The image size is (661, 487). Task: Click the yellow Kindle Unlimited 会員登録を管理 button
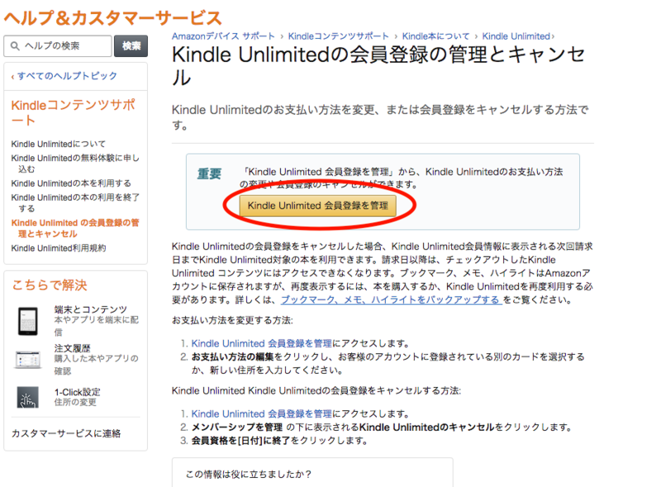pyautogui.click(x=318, y=206)
